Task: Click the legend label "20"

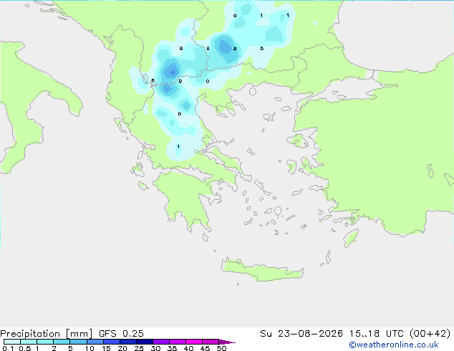Action: [x=122, y=348]
